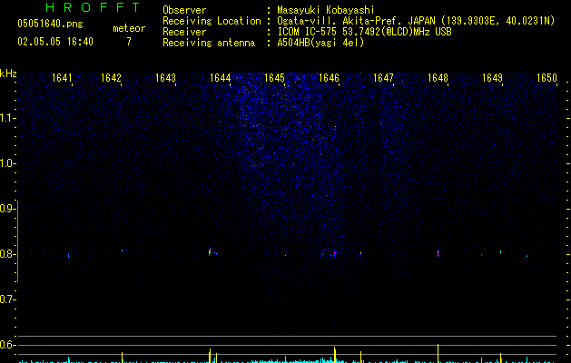The height and width of the screenshot is (363, 571).
Task: Click the Receiving Location label
Action: 212,21
